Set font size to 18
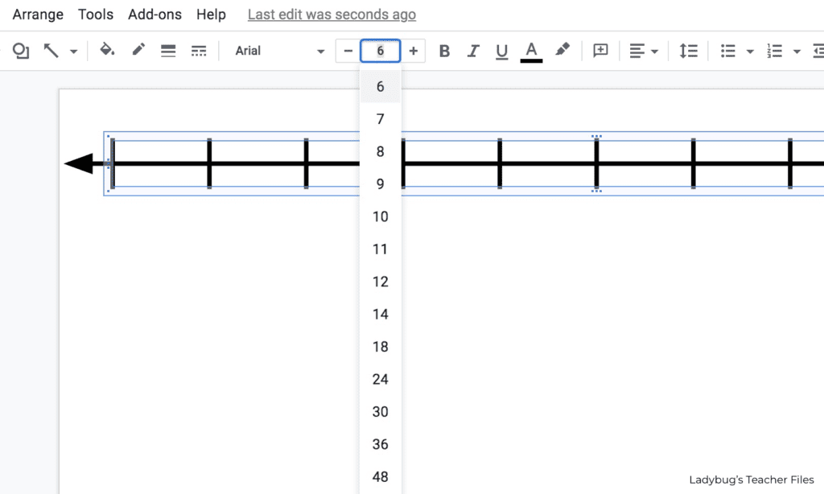The width and height of the screenshot is (824, 494). 381,347
